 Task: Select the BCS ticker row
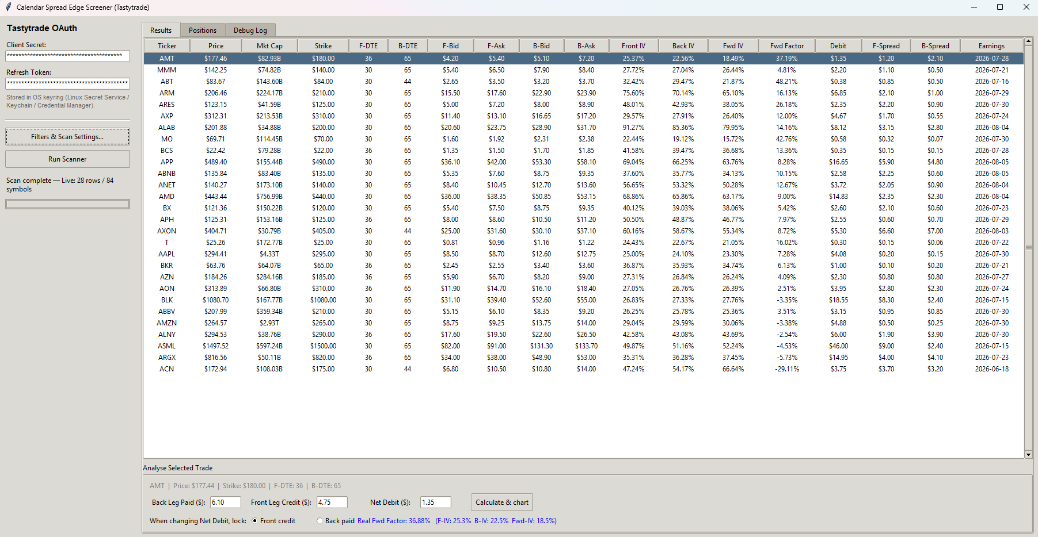click(x=584, y=151)
